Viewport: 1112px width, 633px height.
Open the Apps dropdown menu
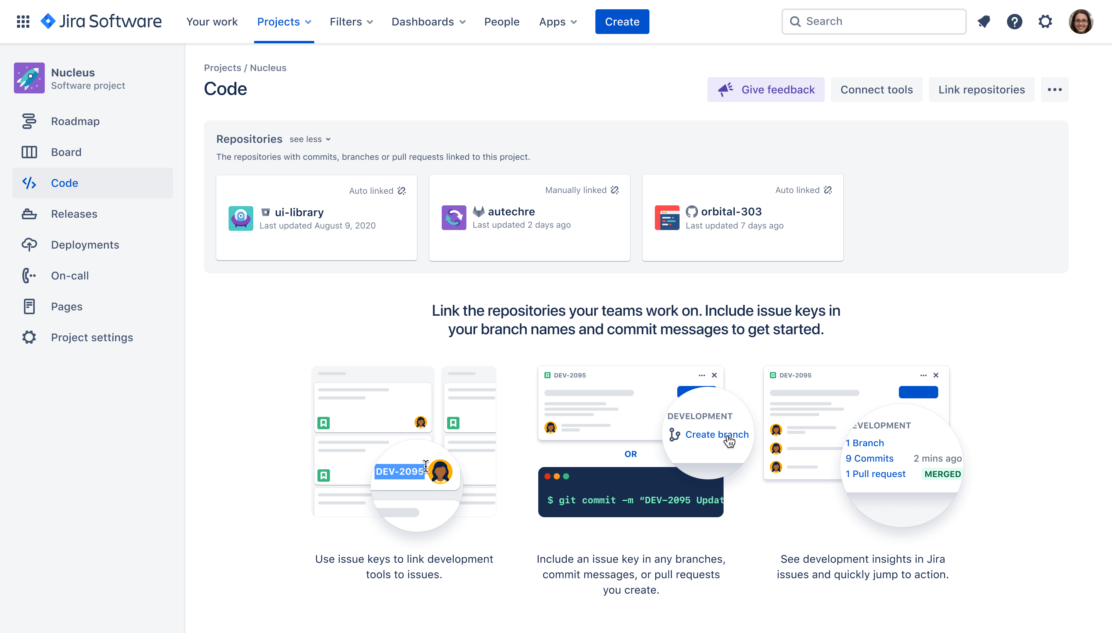click(557, 21)
